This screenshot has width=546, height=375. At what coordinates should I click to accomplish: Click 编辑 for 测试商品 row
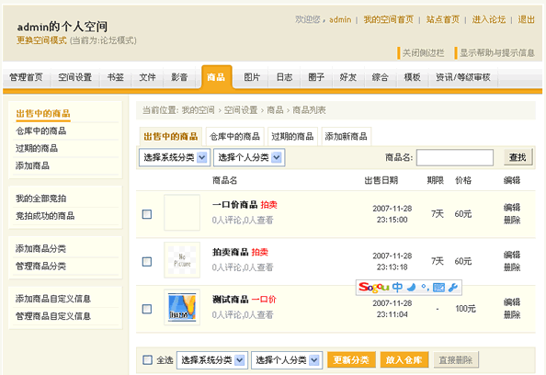point(512,302)
